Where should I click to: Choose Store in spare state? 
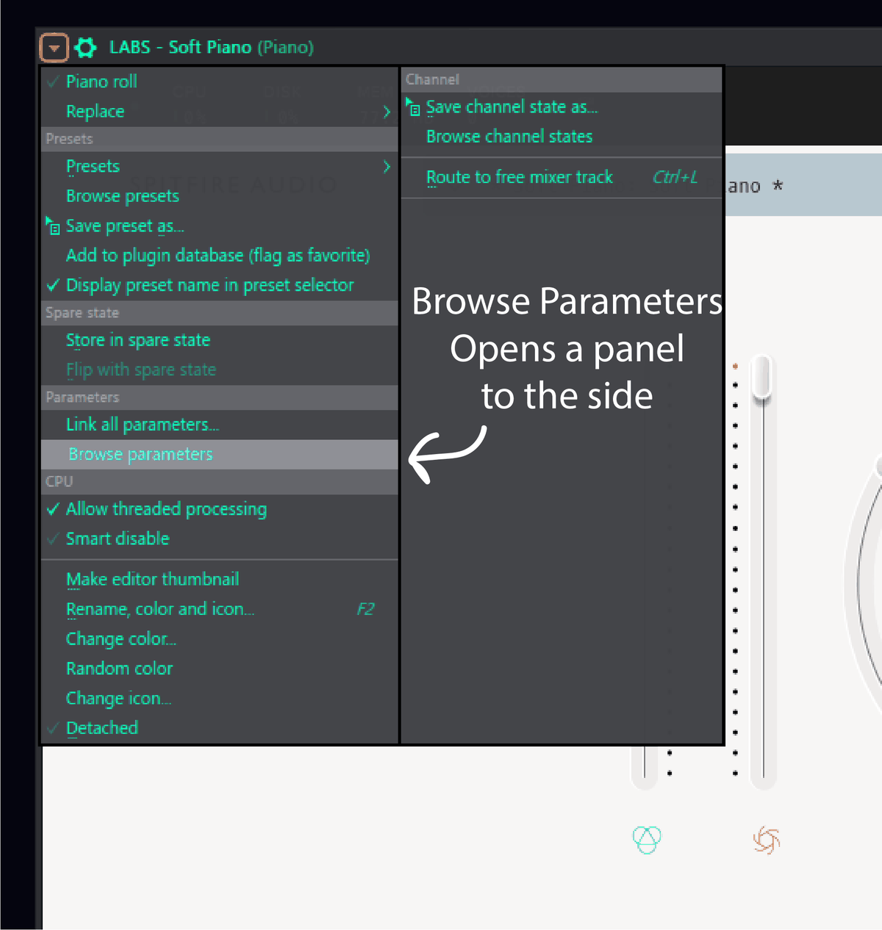[219, 341]
